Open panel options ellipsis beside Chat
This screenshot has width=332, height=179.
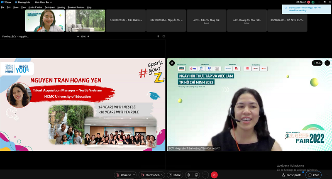click(327, 175)
